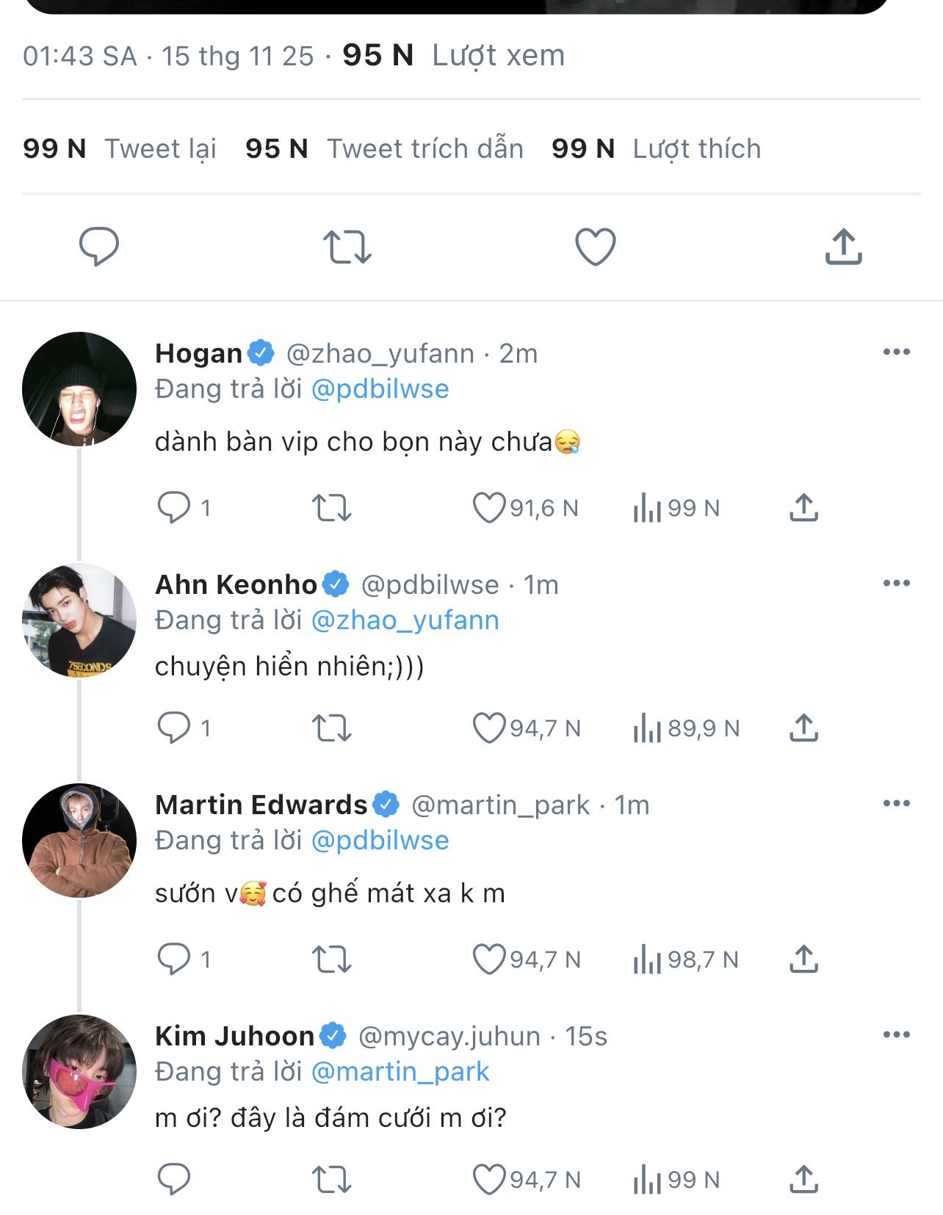
Task: Like Hogan's reply
Action: click(x=488, y=507)
